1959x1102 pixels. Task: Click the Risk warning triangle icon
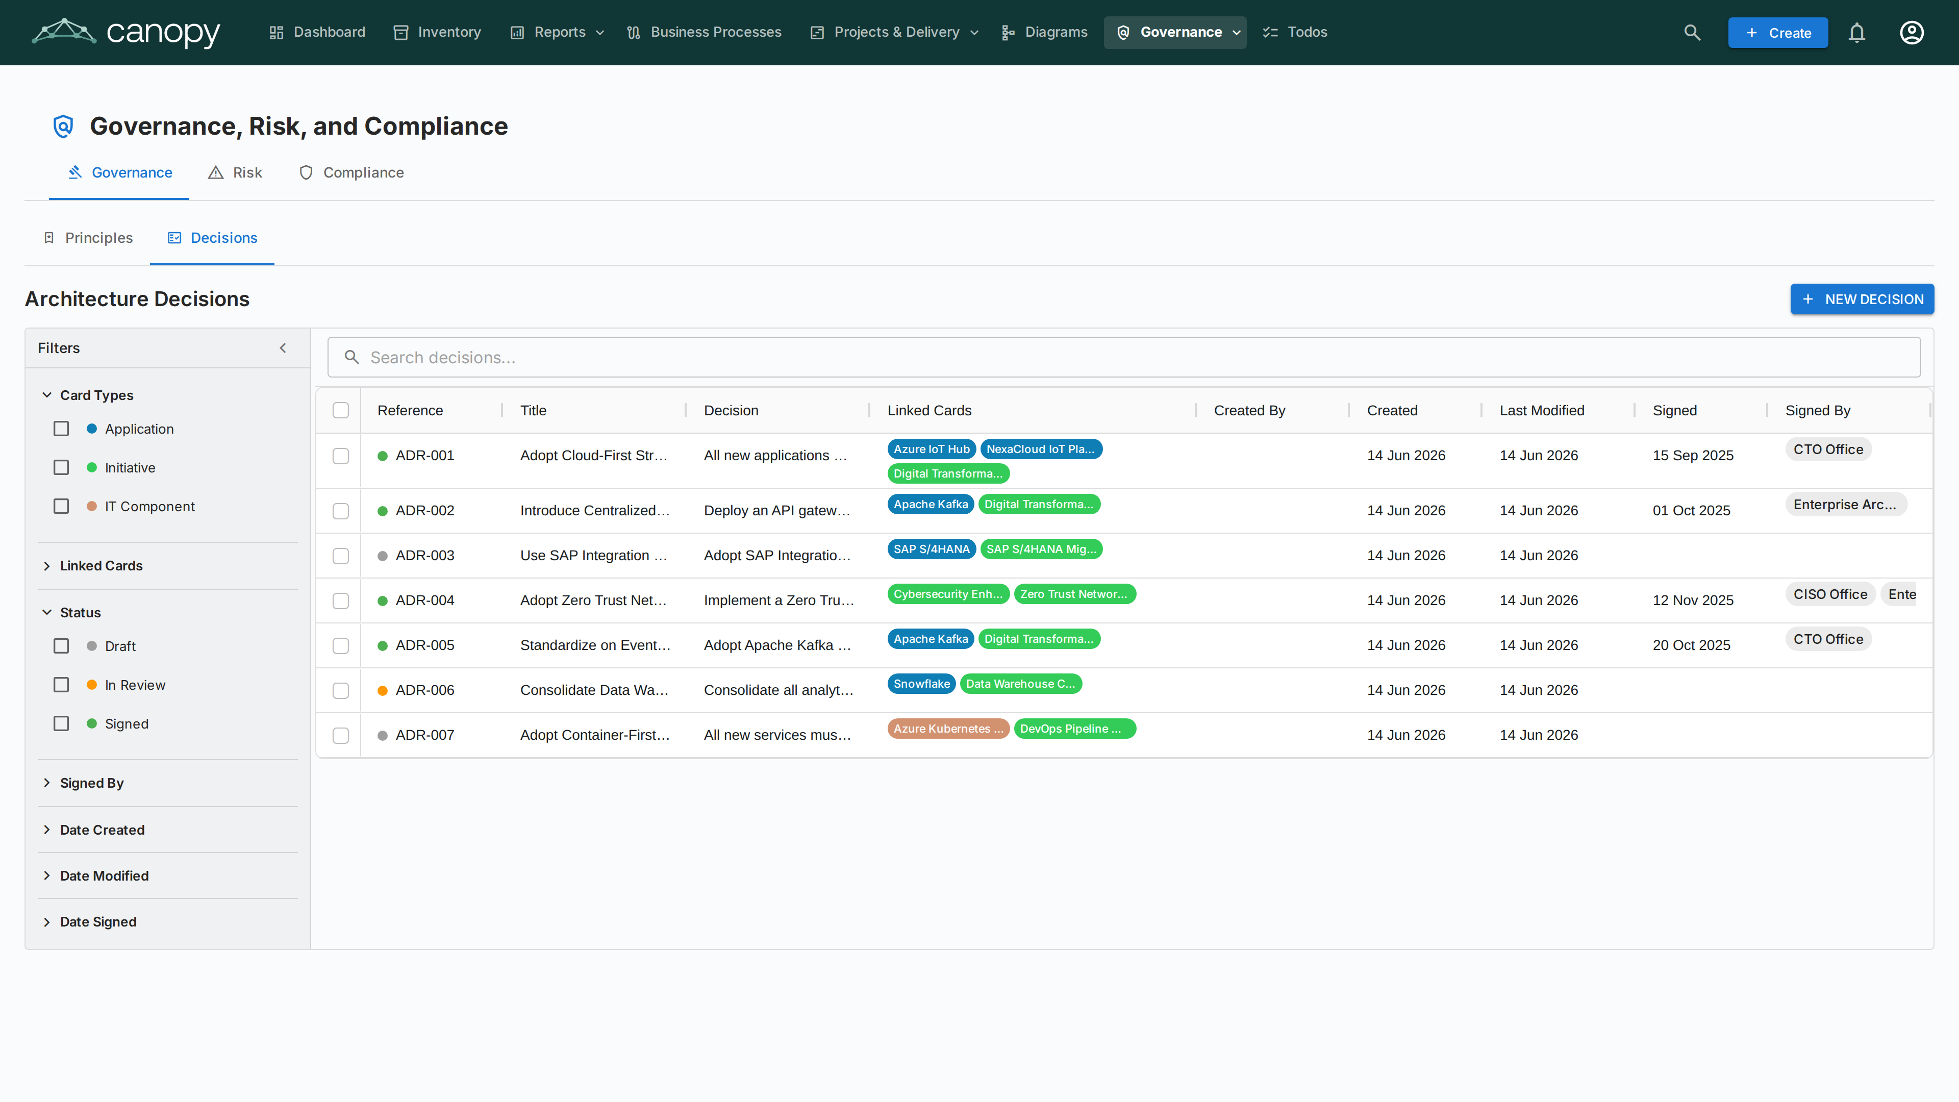tap(216, 172)
